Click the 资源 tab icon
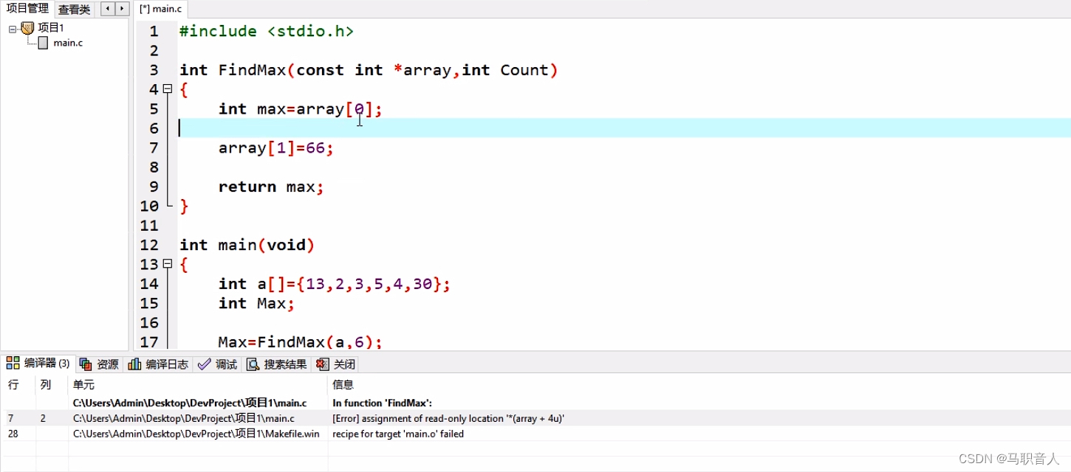This screenshot has width=1071, height=472. [86, 364]
